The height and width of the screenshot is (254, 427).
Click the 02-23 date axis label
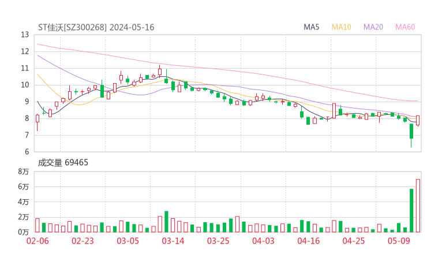83,241
